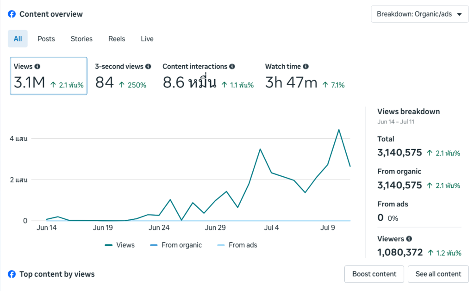Click the Facebook logo by Content overview
Viewport: 474px width, 291px height.
coord(12,14)
